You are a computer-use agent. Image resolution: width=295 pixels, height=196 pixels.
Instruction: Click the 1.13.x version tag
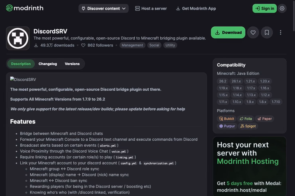tap(252, 95)
